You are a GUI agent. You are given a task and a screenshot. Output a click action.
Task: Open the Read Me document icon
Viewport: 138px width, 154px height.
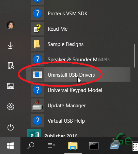(37, 29)
